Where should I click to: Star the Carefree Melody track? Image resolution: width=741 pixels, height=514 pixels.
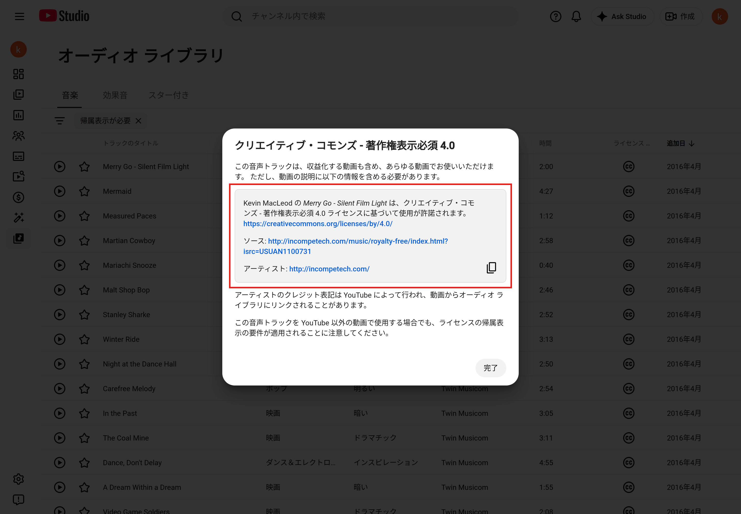pyautogui.click(x=84, y=388)
